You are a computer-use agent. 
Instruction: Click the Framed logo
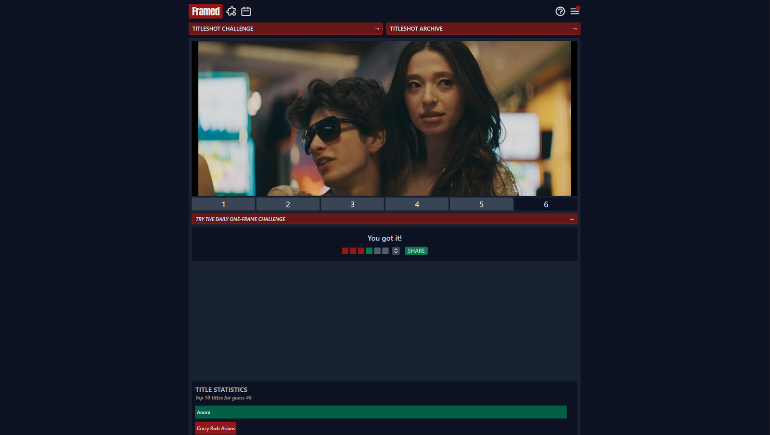pos(205,11)
